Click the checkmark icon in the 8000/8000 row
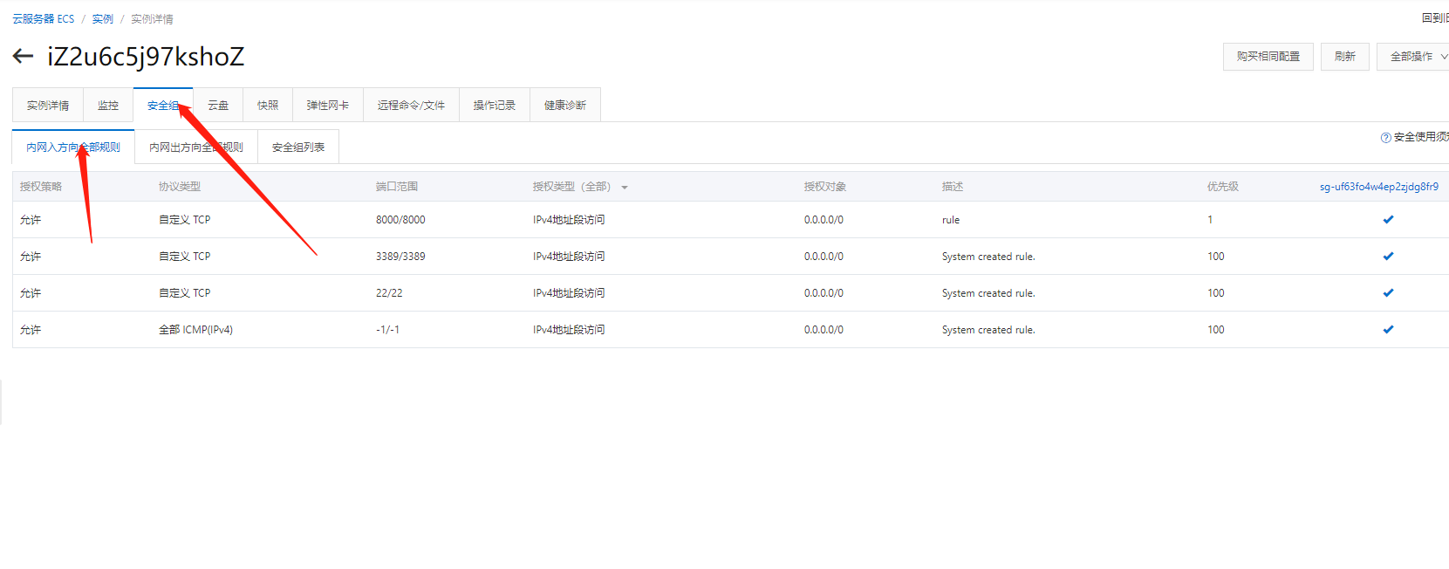 tap(1388, 220)
